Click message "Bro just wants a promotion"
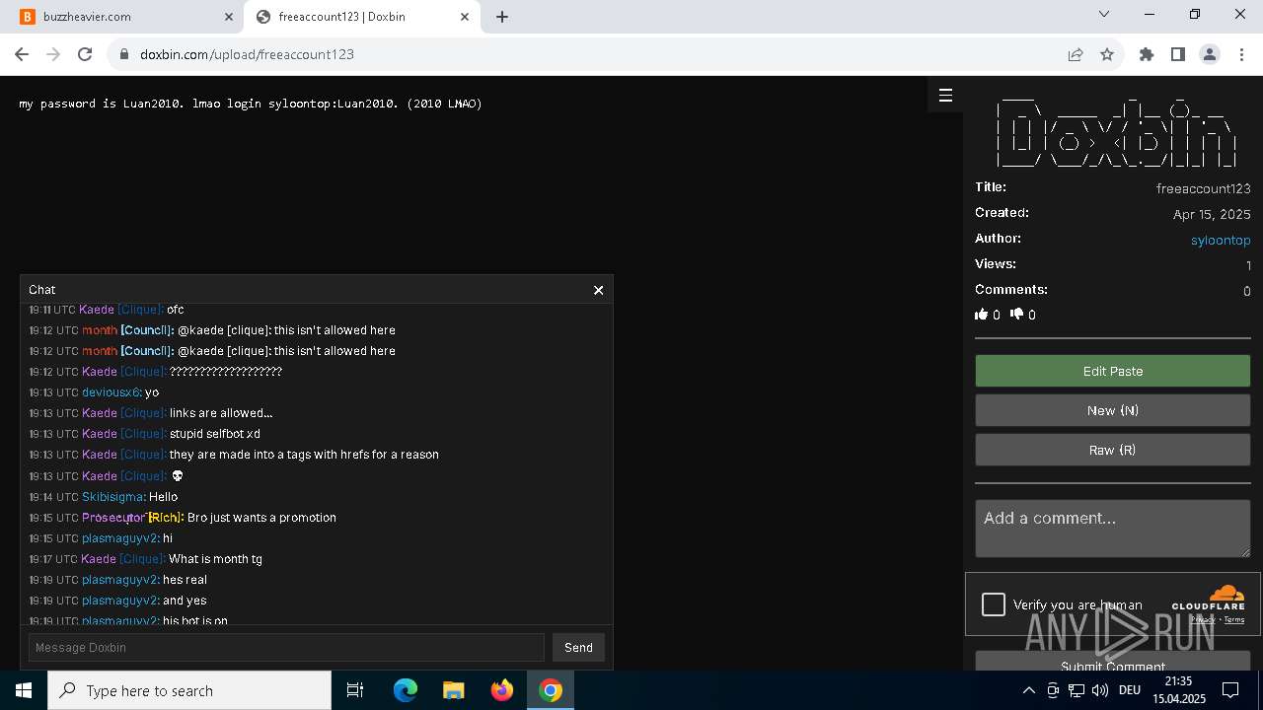1263x710 pixels. pyautogui.click(x=261, y=518)
